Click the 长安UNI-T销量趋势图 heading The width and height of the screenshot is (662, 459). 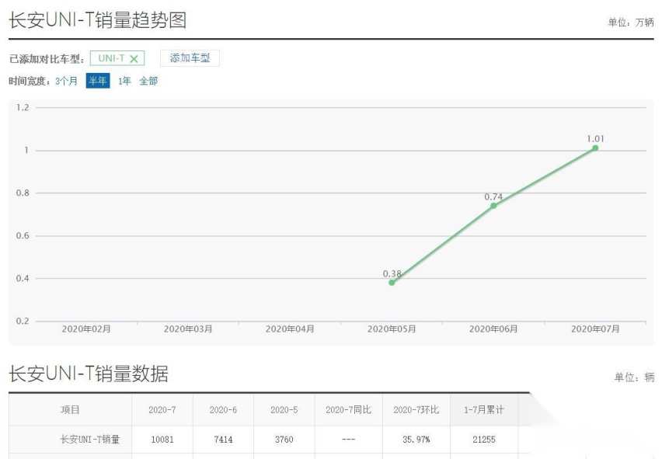(x=98, y=20)
